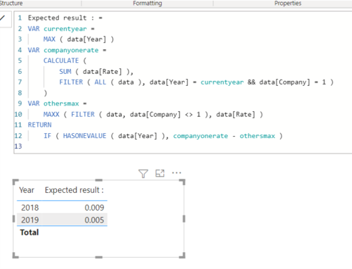
Task: Open the More options ellipsis menu
Action: (177, 173)
